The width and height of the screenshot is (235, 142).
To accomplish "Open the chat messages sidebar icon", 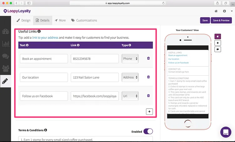I will tap(6, 56).
